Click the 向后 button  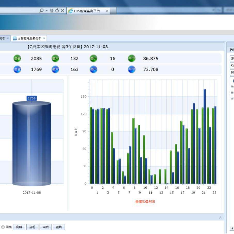pyautogui.click(x=45, y=227)
